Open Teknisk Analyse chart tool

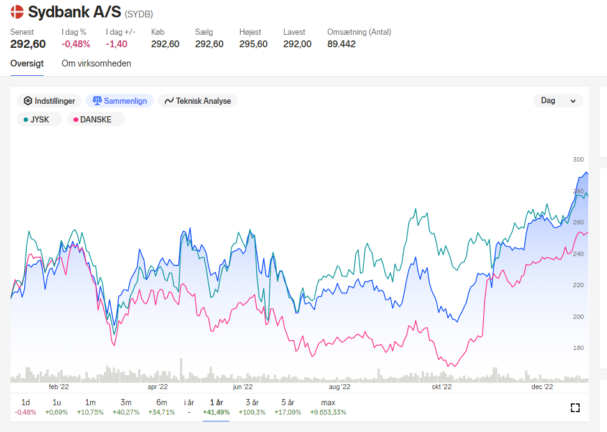click(x=197, y=101)
